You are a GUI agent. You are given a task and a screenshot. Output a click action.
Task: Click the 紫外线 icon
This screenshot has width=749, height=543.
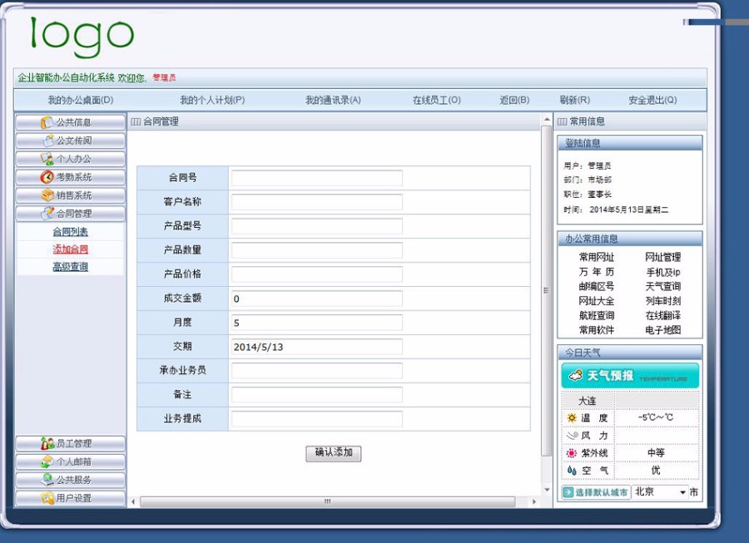572,453
